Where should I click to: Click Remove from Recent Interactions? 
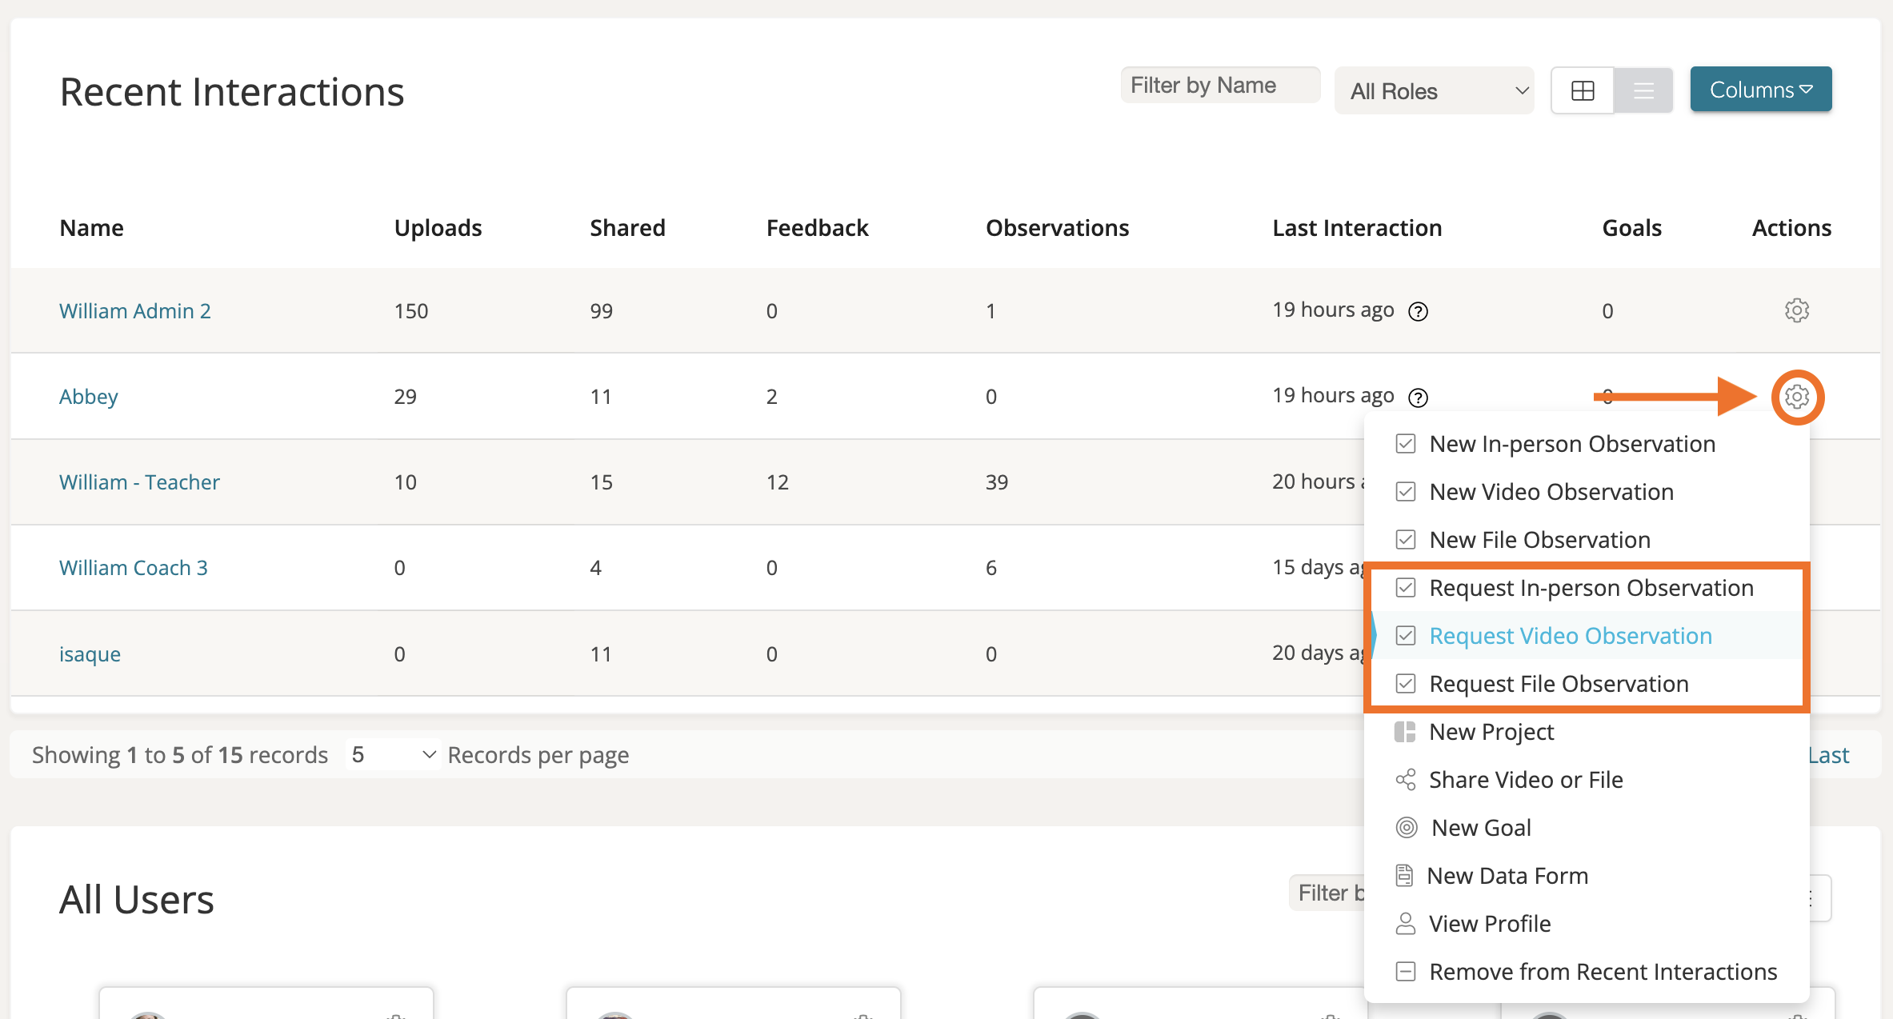tap(1603, 972)
